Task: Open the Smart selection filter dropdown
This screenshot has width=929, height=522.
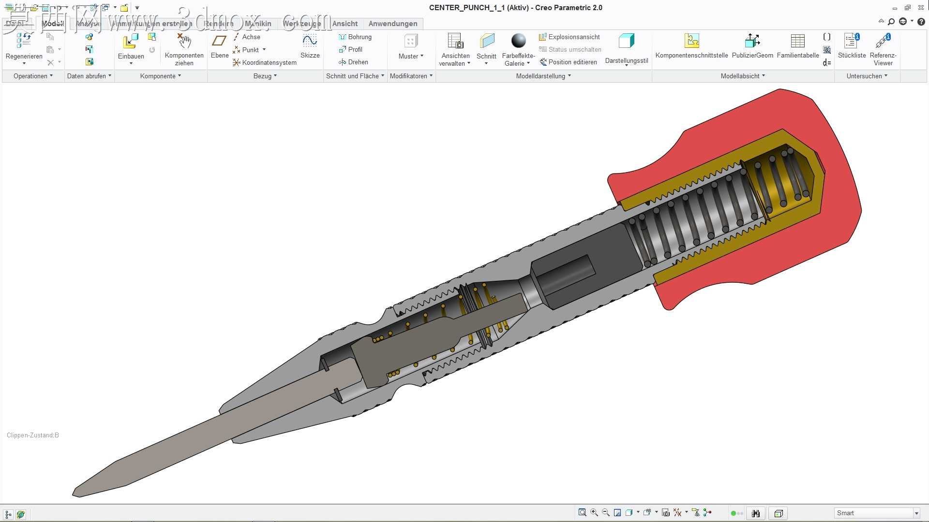Action: point(916,513)
